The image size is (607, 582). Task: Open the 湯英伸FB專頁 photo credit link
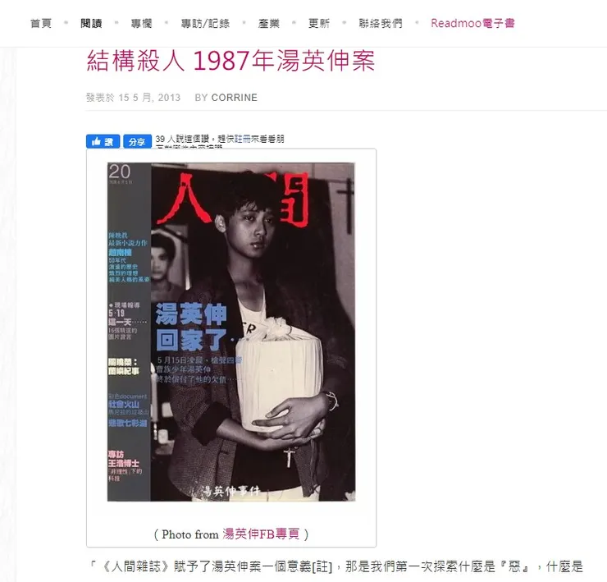261,534
